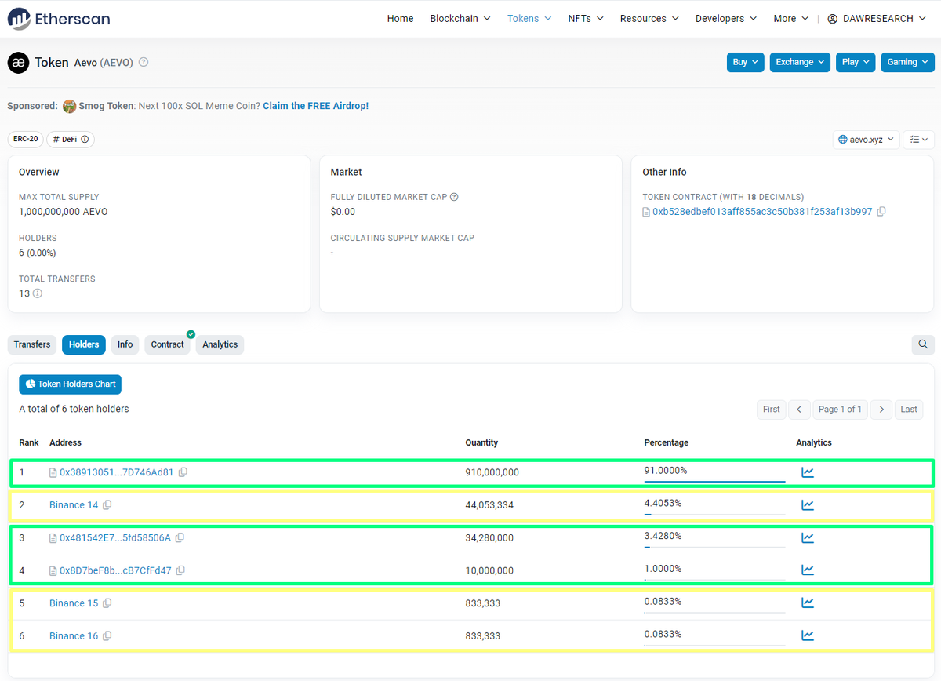This screenshot has height=681, width=941.
Task: Copy Binance 15 address
Action: pos(107,603)
